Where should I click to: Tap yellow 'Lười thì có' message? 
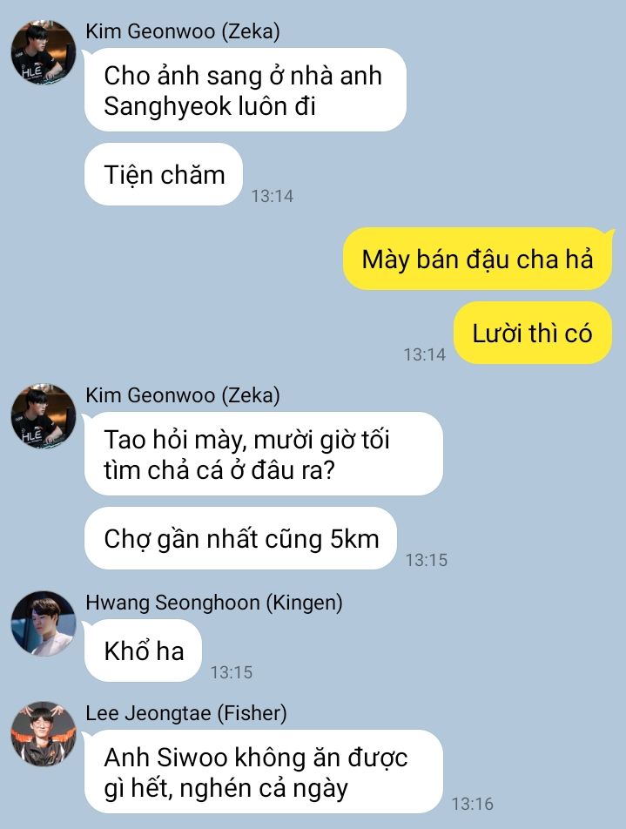tap(533, 333)
